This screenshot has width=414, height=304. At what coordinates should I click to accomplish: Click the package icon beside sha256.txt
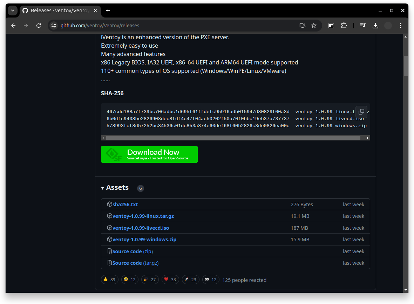(110, 204)
